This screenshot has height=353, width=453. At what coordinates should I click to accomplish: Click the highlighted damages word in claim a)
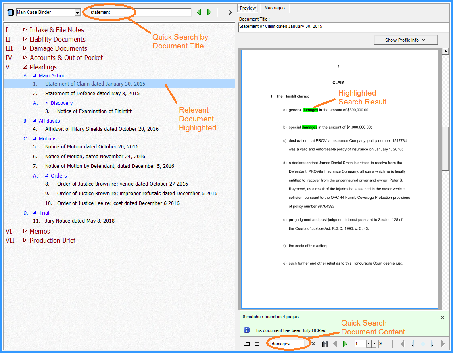pyautogui.click(x=310, y=110)
